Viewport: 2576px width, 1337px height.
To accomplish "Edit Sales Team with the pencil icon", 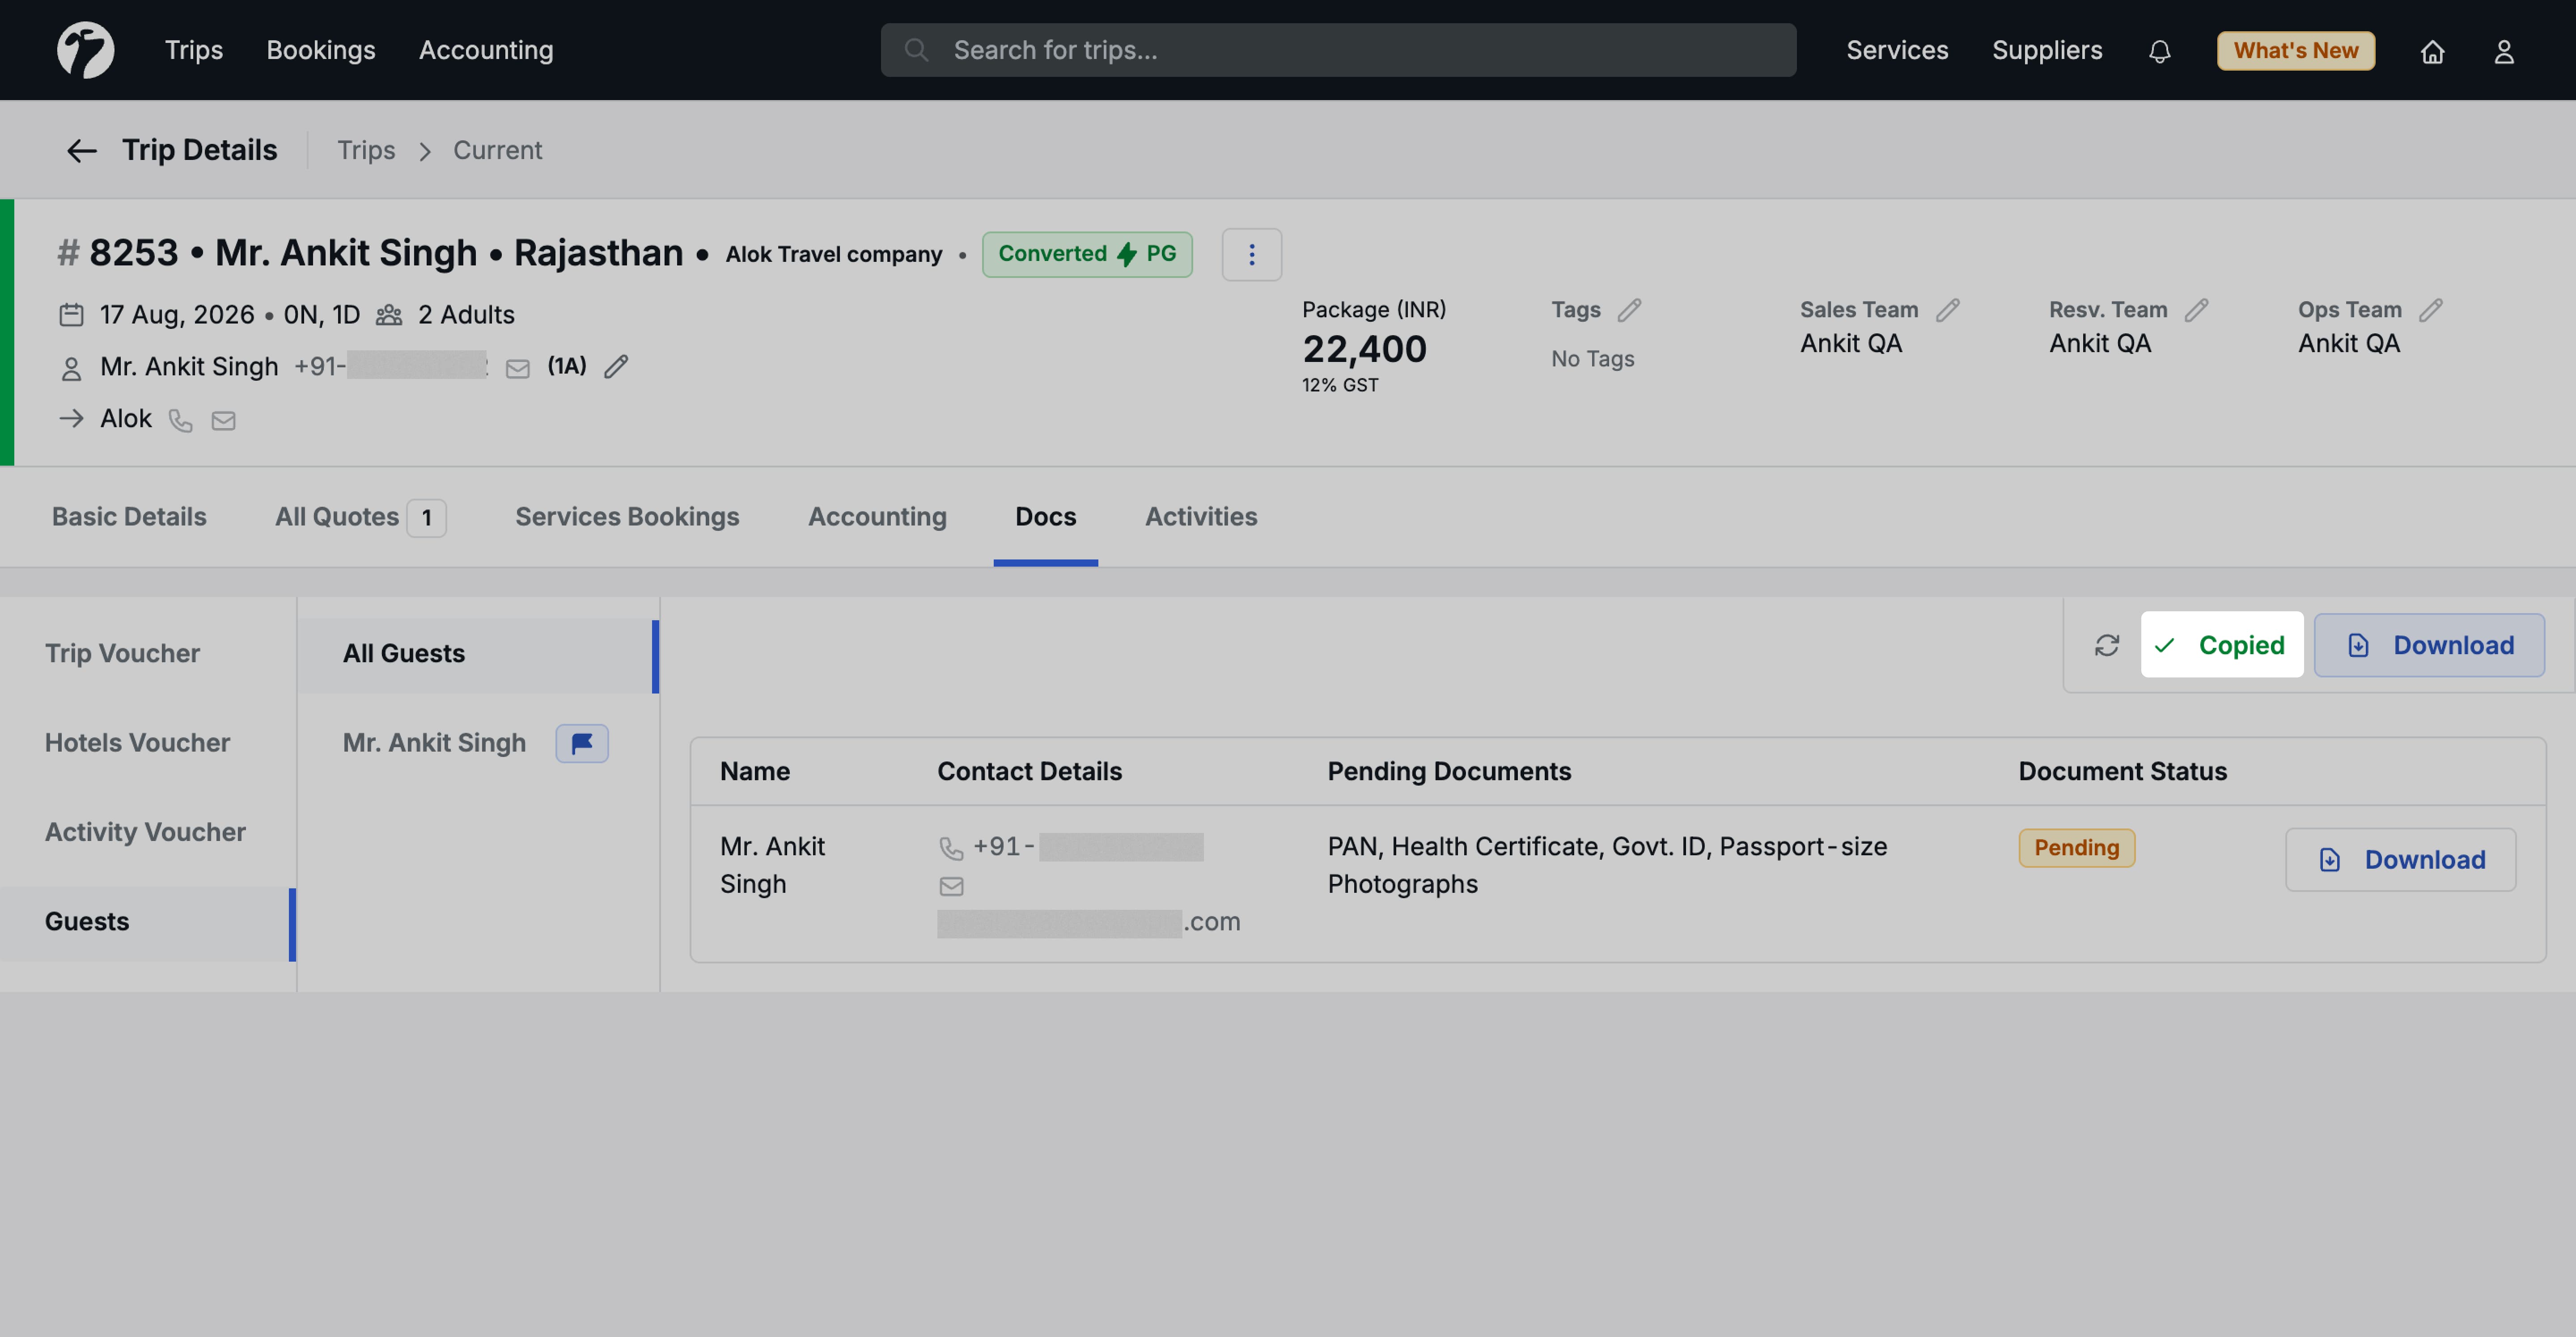I will [1947, 311].
